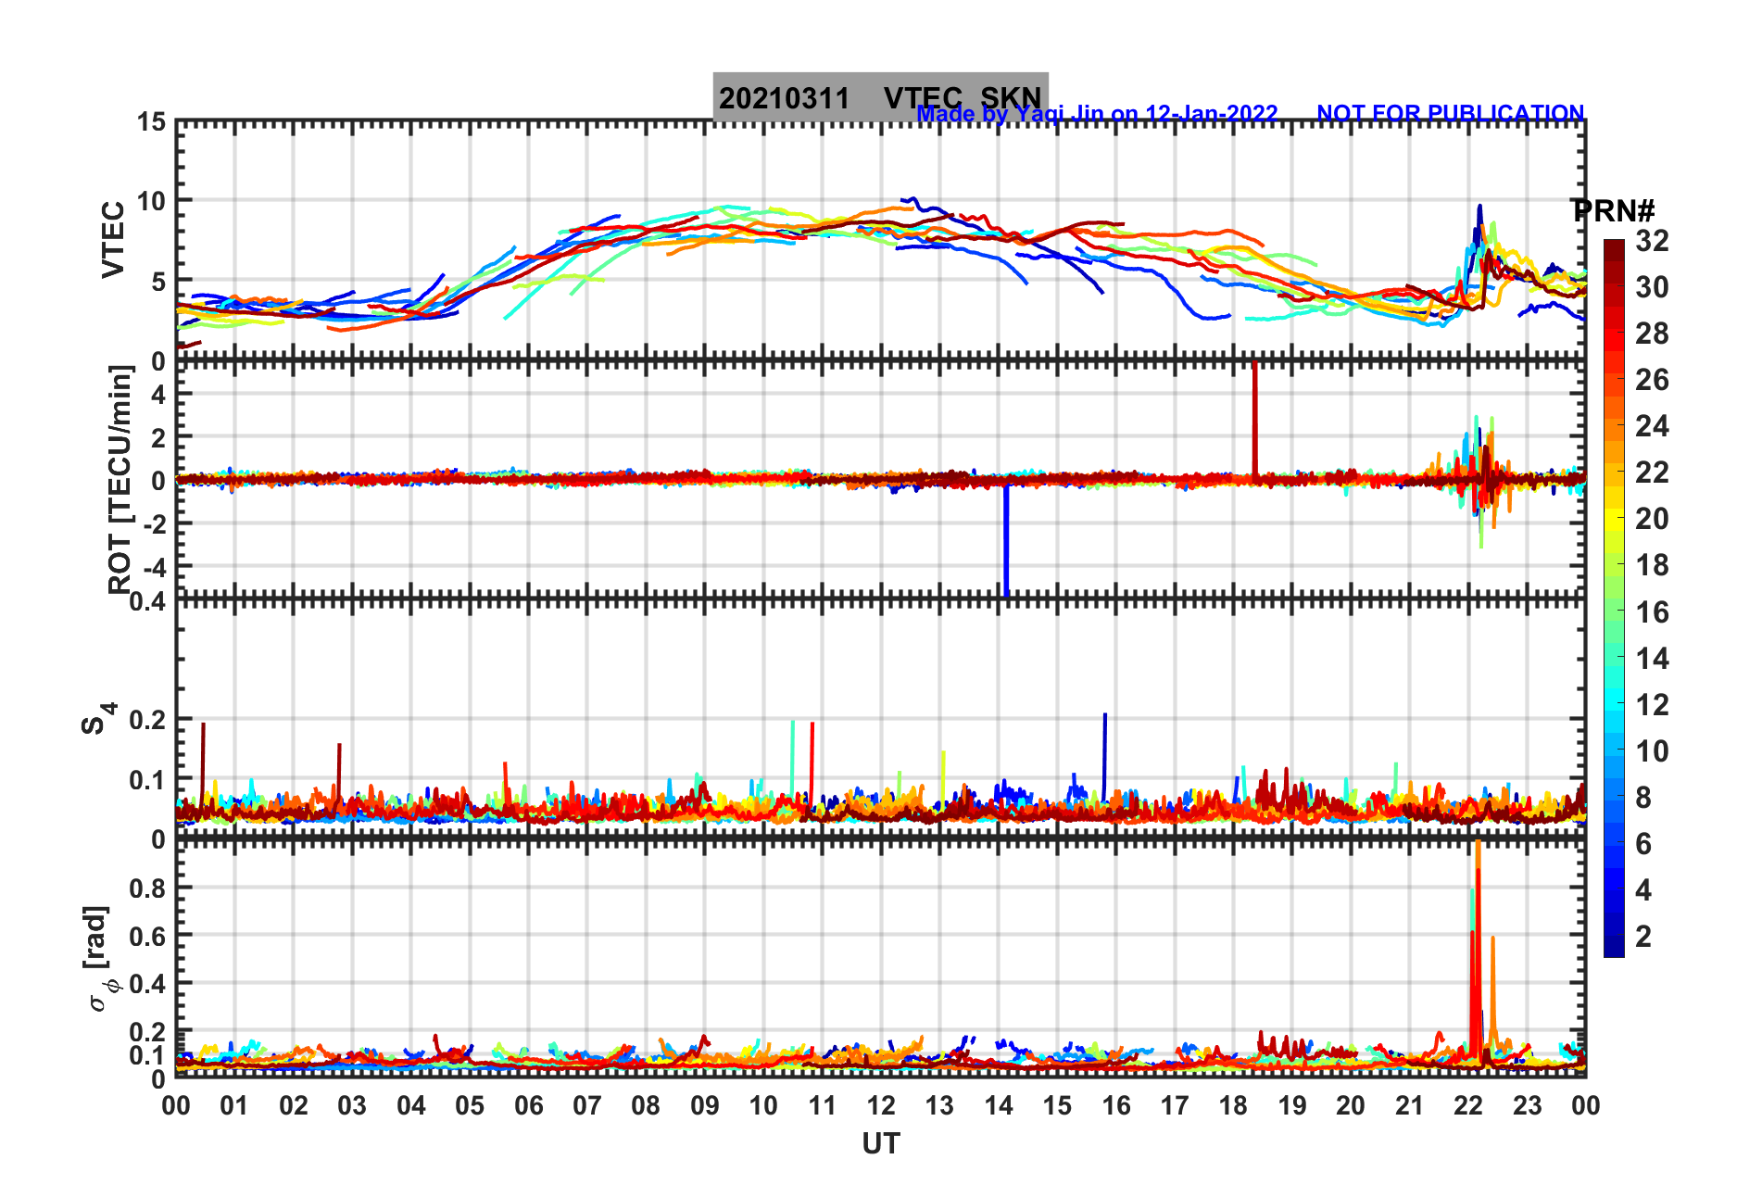1762x1197 pixels.
Task: Click the colorbar tick label "8"
Action: coord(1643,798)
